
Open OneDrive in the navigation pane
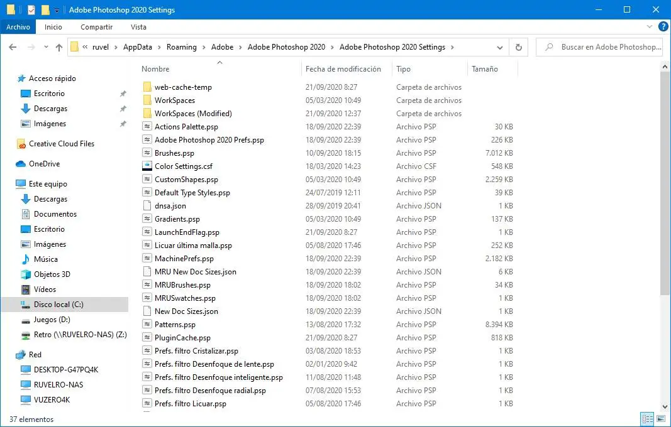(44, 164)
